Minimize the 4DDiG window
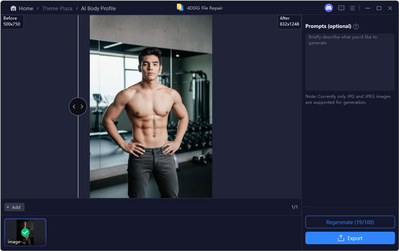399x251 pixels. (x=368, y=8)
